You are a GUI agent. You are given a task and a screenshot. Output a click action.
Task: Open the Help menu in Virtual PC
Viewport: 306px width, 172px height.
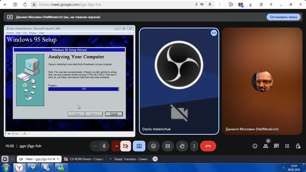tap(41, 33)
